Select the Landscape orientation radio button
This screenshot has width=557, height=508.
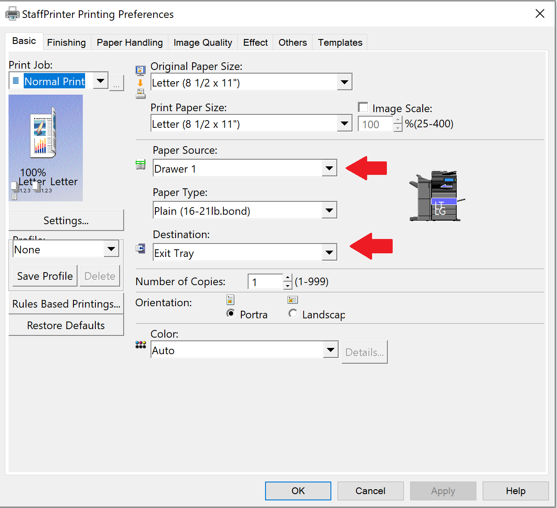click(x=293, y=313)
